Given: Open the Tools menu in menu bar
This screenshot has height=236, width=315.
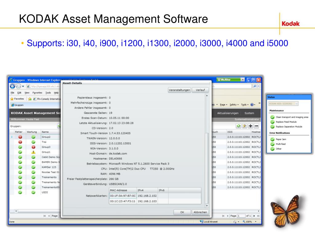Looking at the screenshot, I should (x=48, y=93).
